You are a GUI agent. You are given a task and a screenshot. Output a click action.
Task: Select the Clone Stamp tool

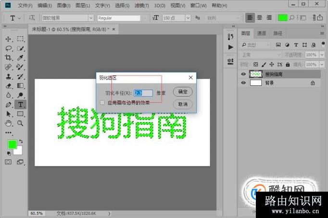click(x=8, y=76)
